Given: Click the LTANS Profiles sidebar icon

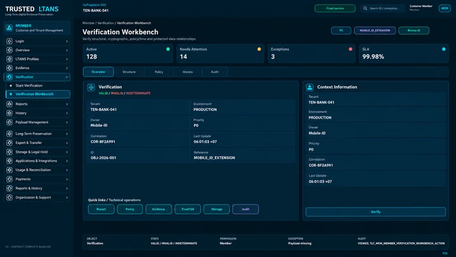Looking at the screenshot, I should (x=9, y=59).
